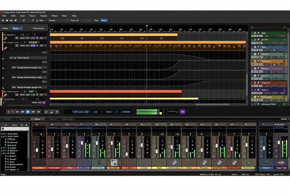Open the File menu
Viewport: 290px width, 196px height.
click(4, 16)
